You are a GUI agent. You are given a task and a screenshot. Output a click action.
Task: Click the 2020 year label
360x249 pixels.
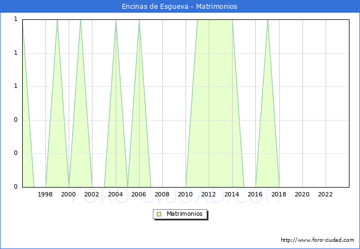pos(302,194)
